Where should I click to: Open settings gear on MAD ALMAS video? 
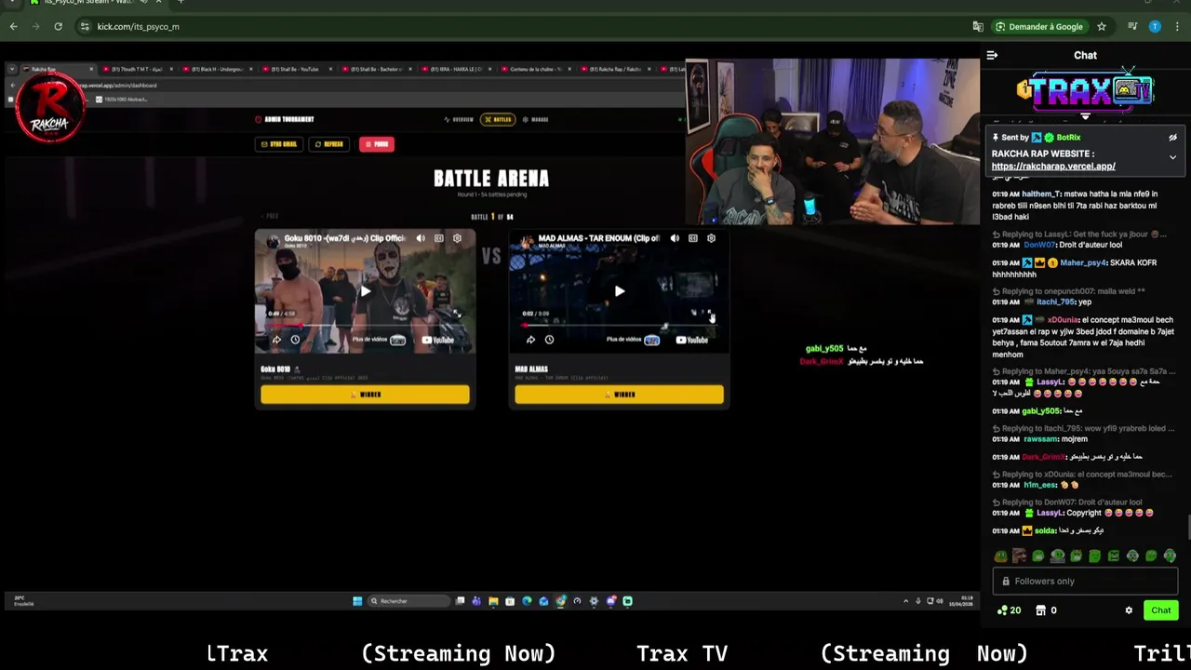click(x=711, y=238)
